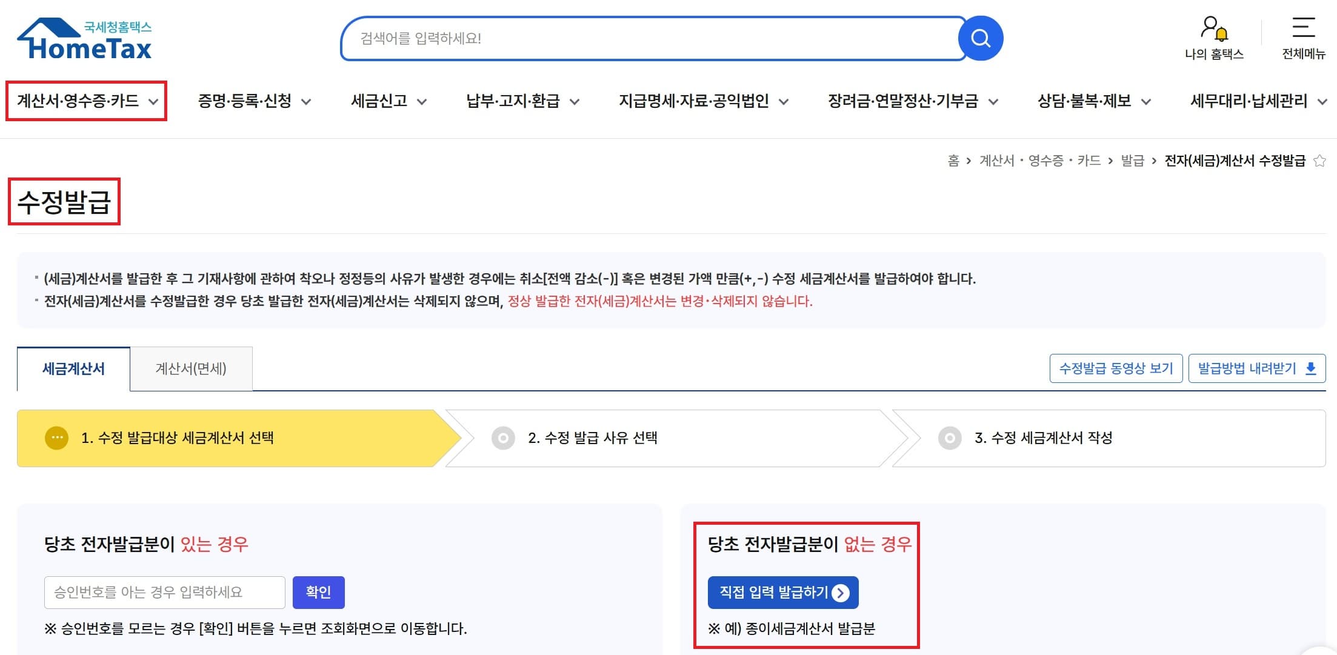Click 발급 in the breadcrumb trail
1337x655 pixels.
[1132, 161]
